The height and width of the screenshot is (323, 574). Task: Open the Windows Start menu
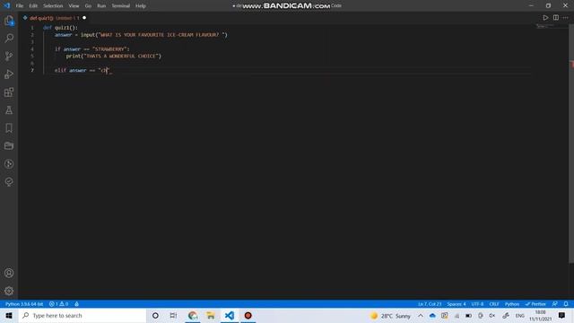point(9,315)
